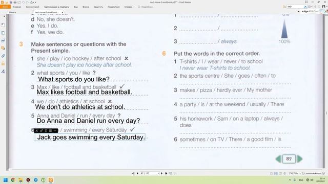Open the Layers panel in left sidebar
Image resolution: width=328 pixels, height=184 pixels.
[3, 40]
